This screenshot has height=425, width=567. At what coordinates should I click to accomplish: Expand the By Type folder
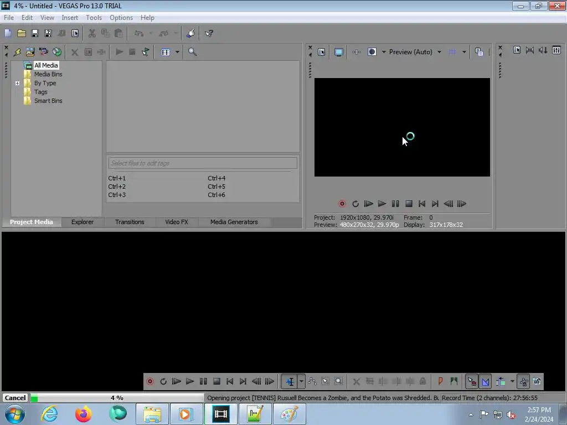click(x=17, y=83)
